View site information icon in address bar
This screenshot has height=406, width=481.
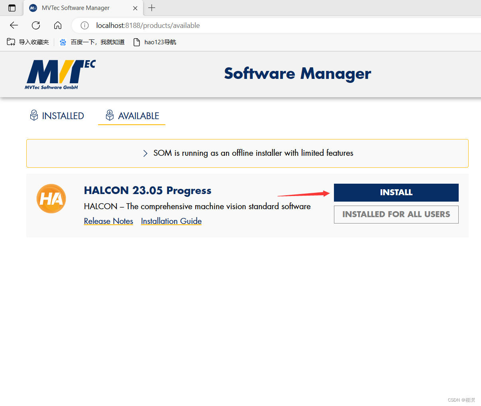pos(84,25)
